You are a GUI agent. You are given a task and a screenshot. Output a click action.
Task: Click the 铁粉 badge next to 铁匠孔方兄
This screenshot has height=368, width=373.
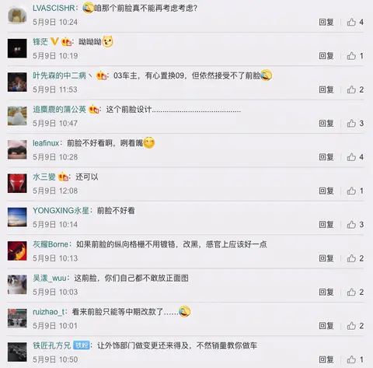tap(82, 345)
